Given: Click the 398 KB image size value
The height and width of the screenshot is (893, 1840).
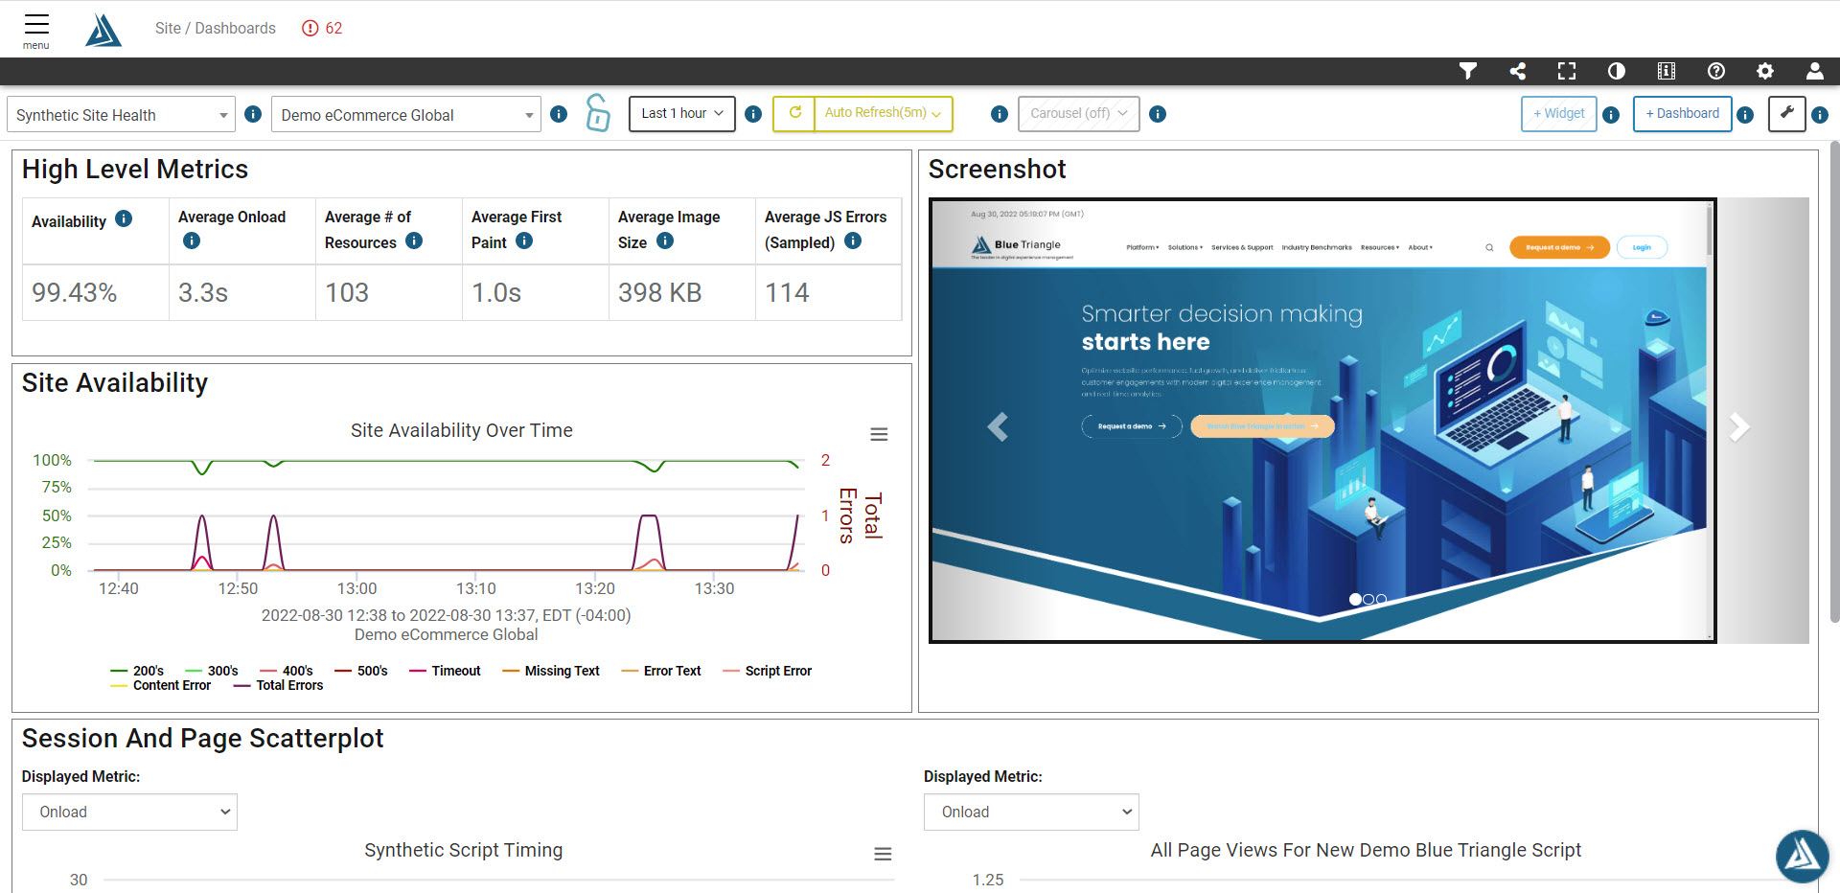Looking at the screenshot, I should (x=659, y=292).
